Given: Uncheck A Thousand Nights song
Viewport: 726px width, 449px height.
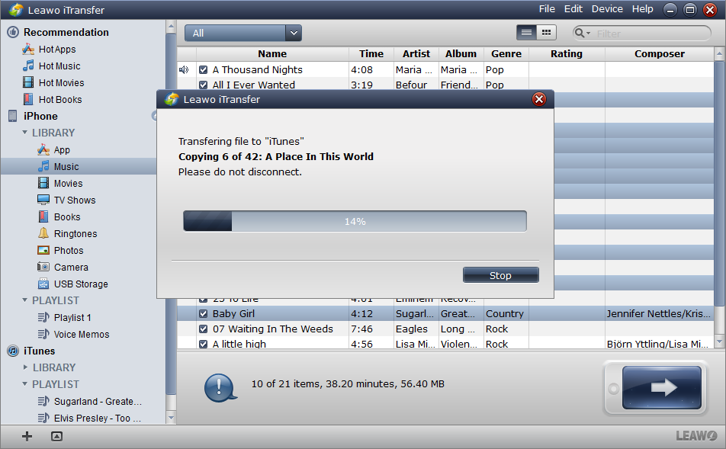Looking at the screenshot, I should (x=203, y=70).
